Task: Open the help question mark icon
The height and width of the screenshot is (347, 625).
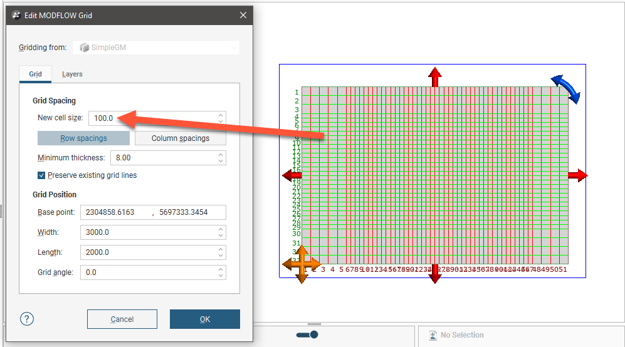Action: coord(27,319)
